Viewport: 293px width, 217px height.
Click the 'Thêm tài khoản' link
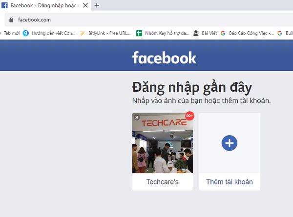[230, 182]
